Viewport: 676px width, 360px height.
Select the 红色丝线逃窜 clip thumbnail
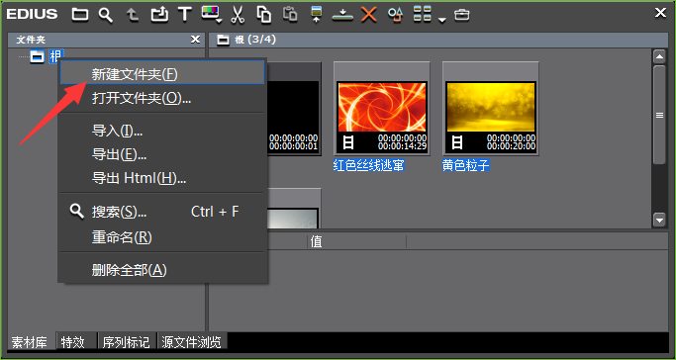point(382,109)
